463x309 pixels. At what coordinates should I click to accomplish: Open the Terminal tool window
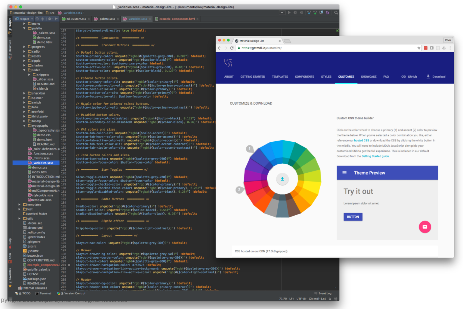coord(44,293)
